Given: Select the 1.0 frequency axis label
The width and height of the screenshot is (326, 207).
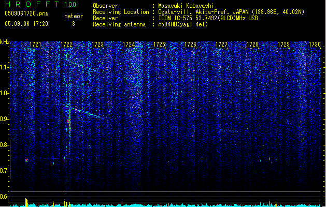Looking at the screenshot, I should 4,94.
